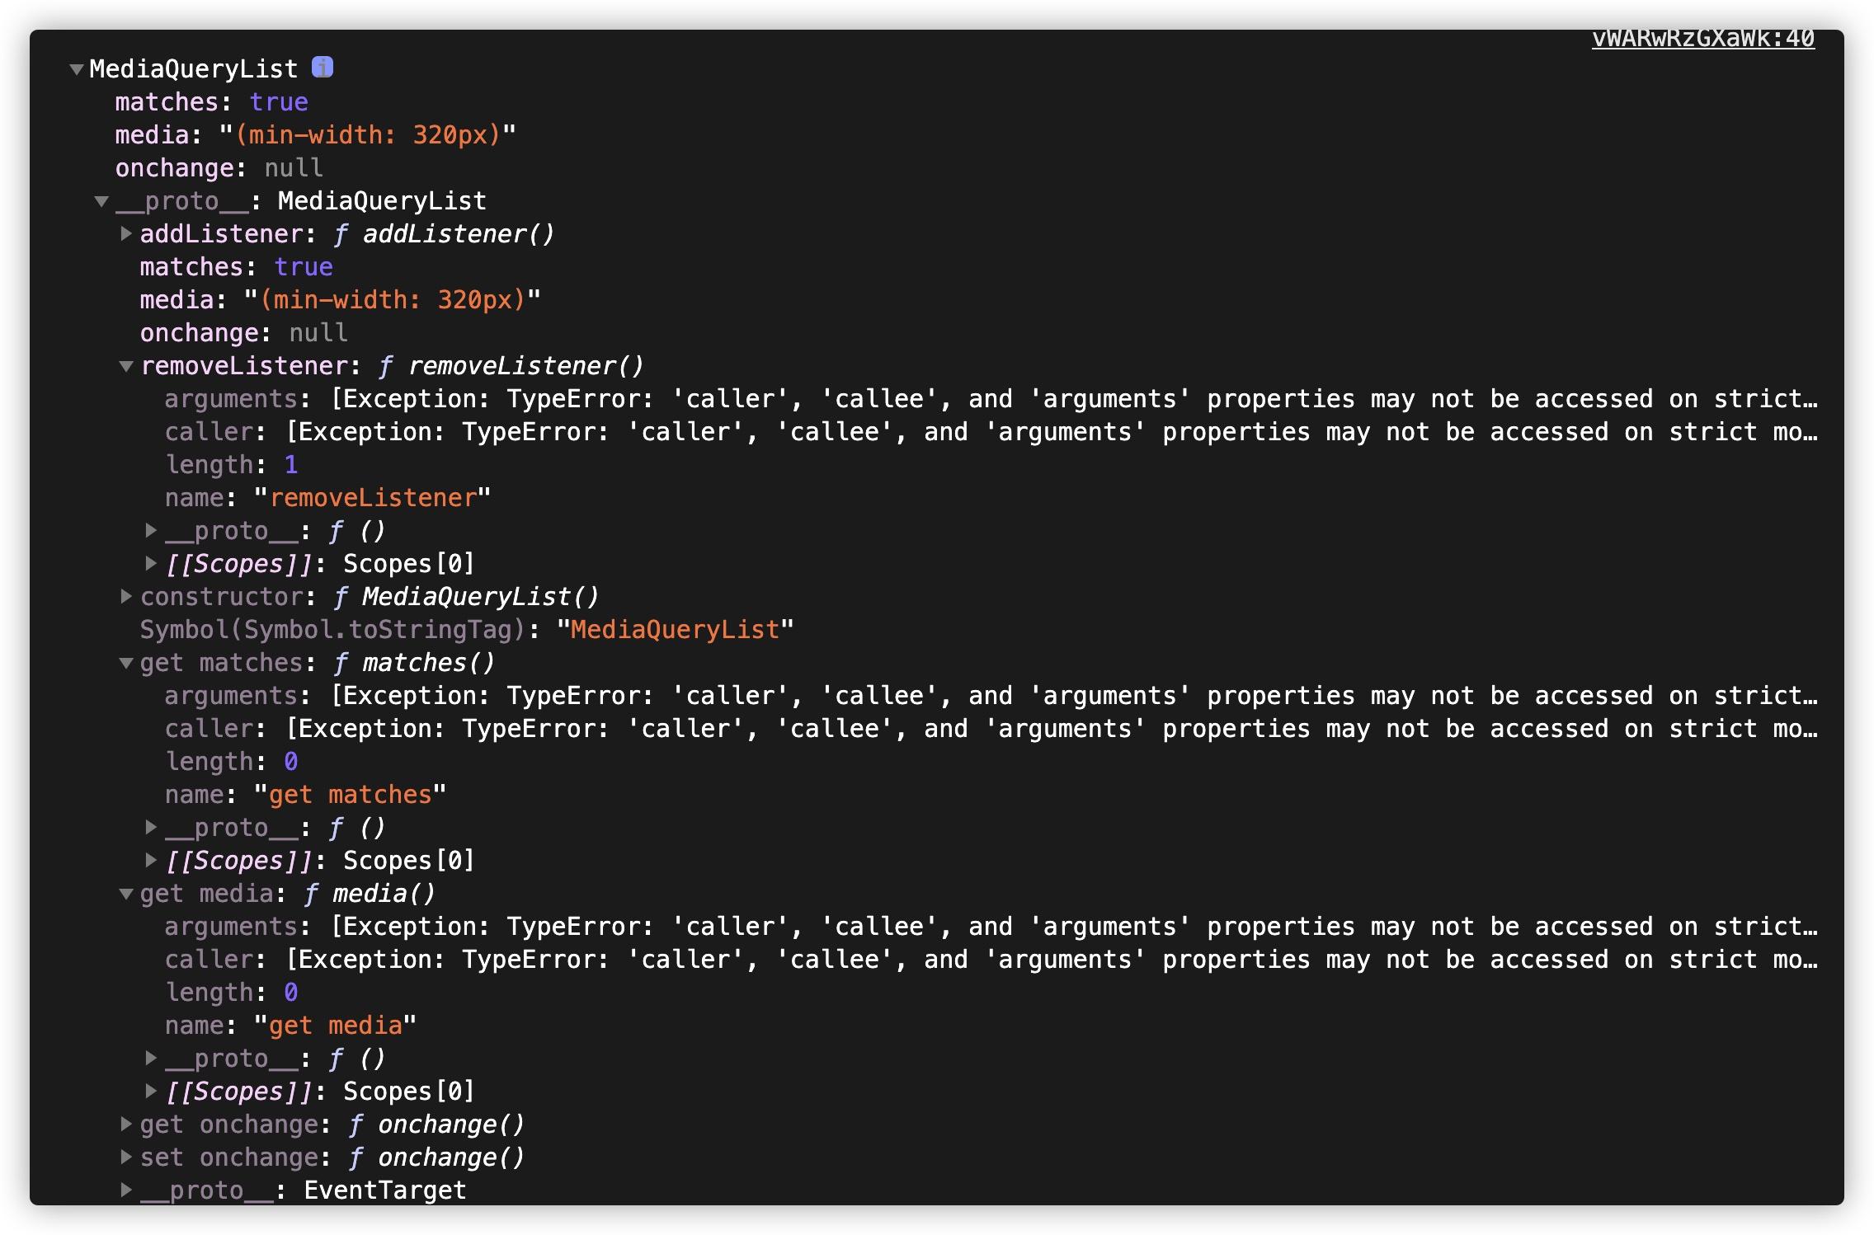Collapse the get media getter
Screen dimensions: 1874x1235
pyautogui.click(x=126, y=894)
